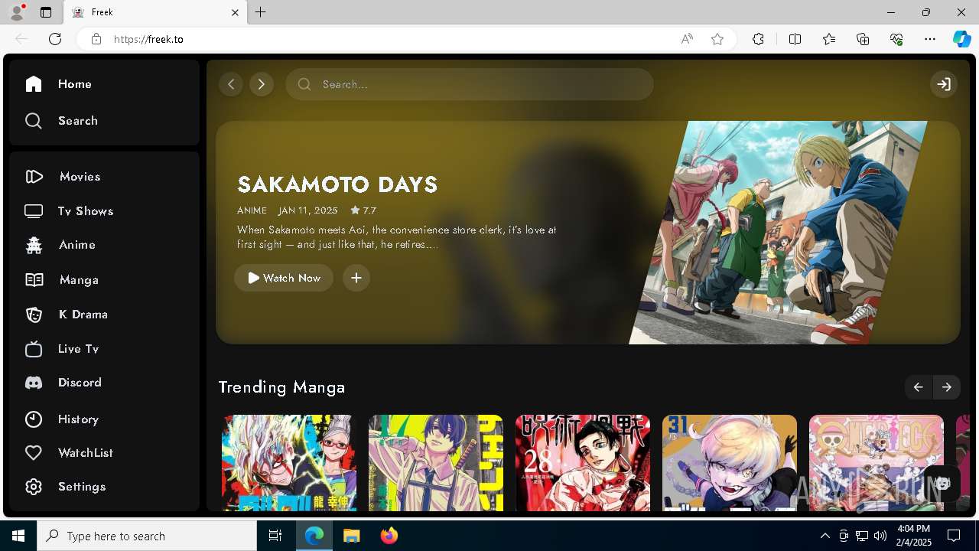Go to the Manga section label
The width and height of the screenshot is (979, 551).
point(79,280)
